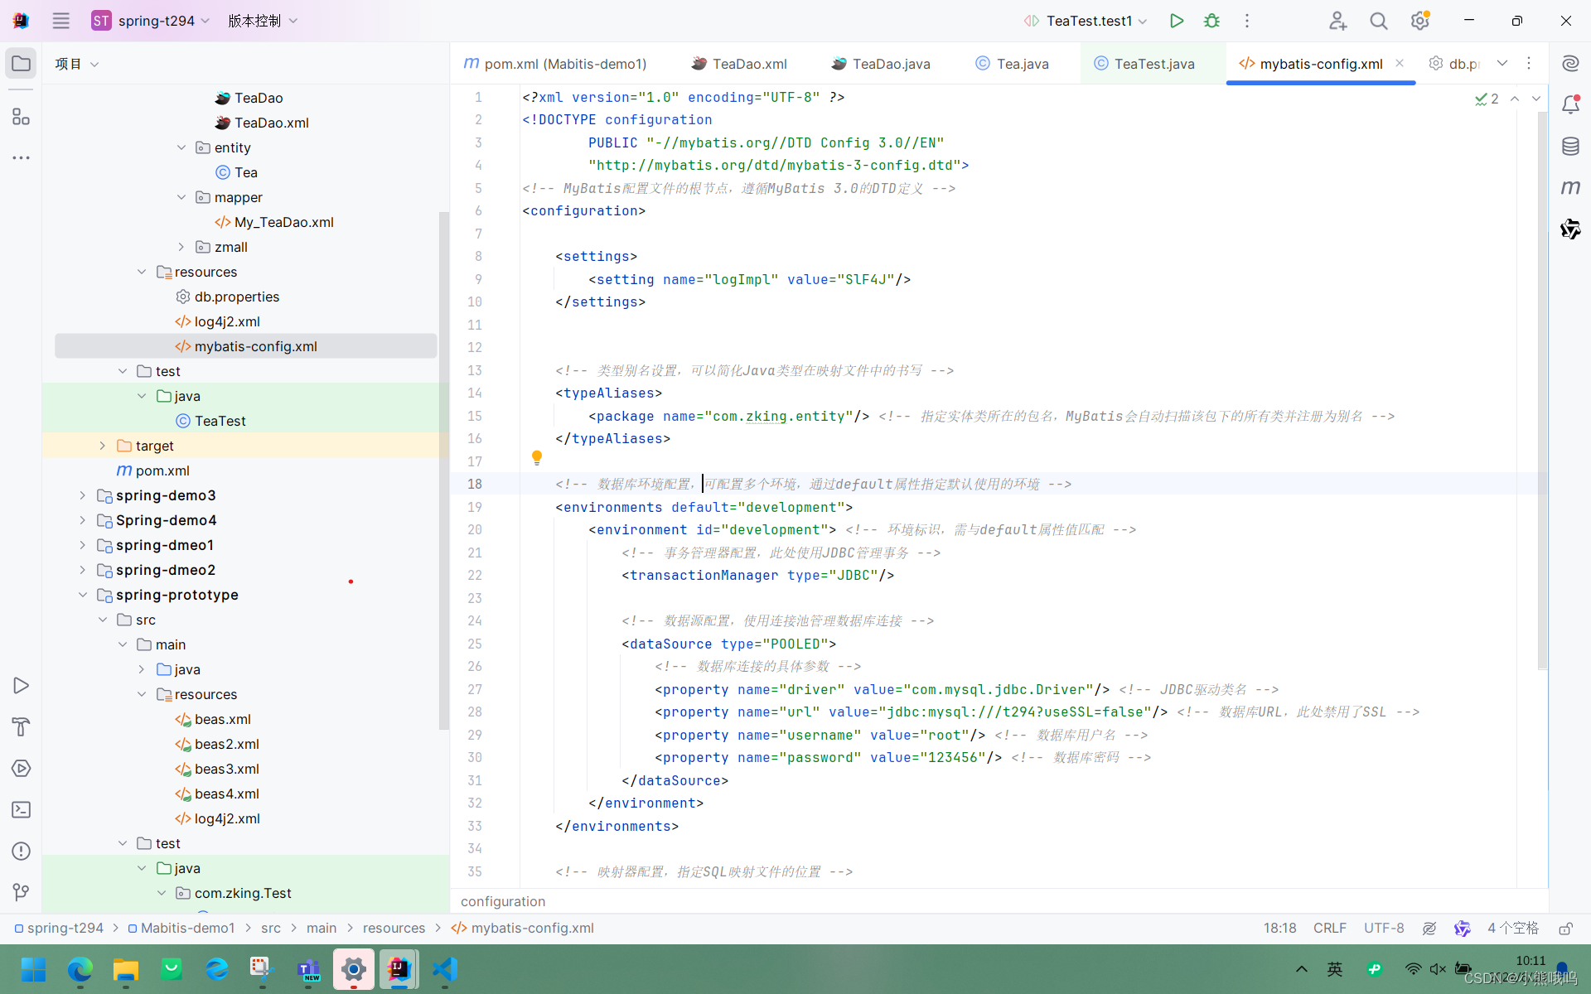Click the Debug bug icon
This screenshot has width=1591, height=994.
1211,21
